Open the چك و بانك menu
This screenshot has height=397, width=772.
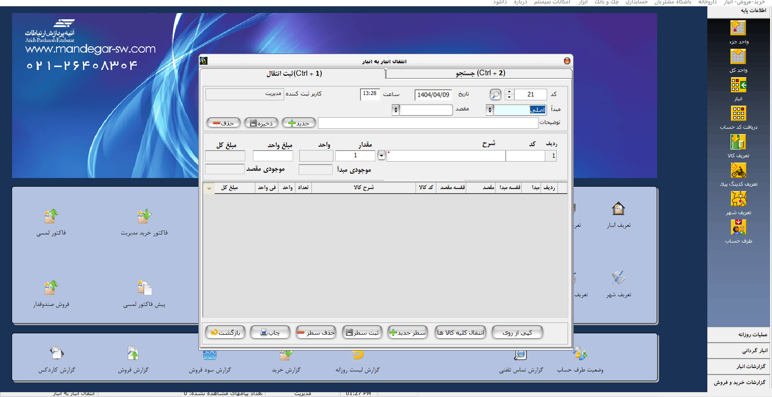607,2
